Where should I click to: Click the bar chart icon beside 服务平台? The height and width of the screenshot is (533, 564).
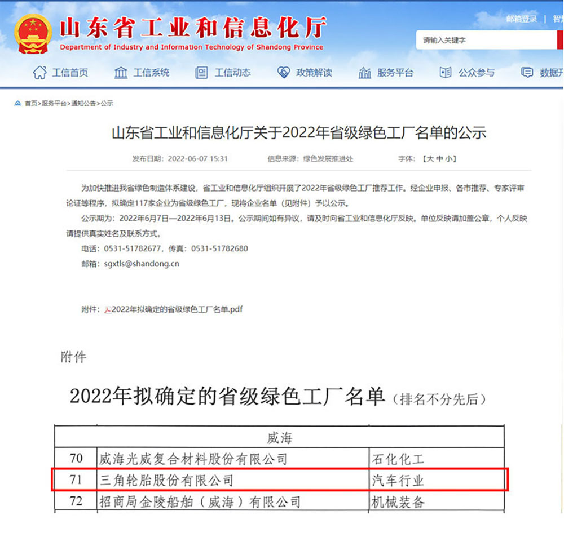tap(365, 73)
